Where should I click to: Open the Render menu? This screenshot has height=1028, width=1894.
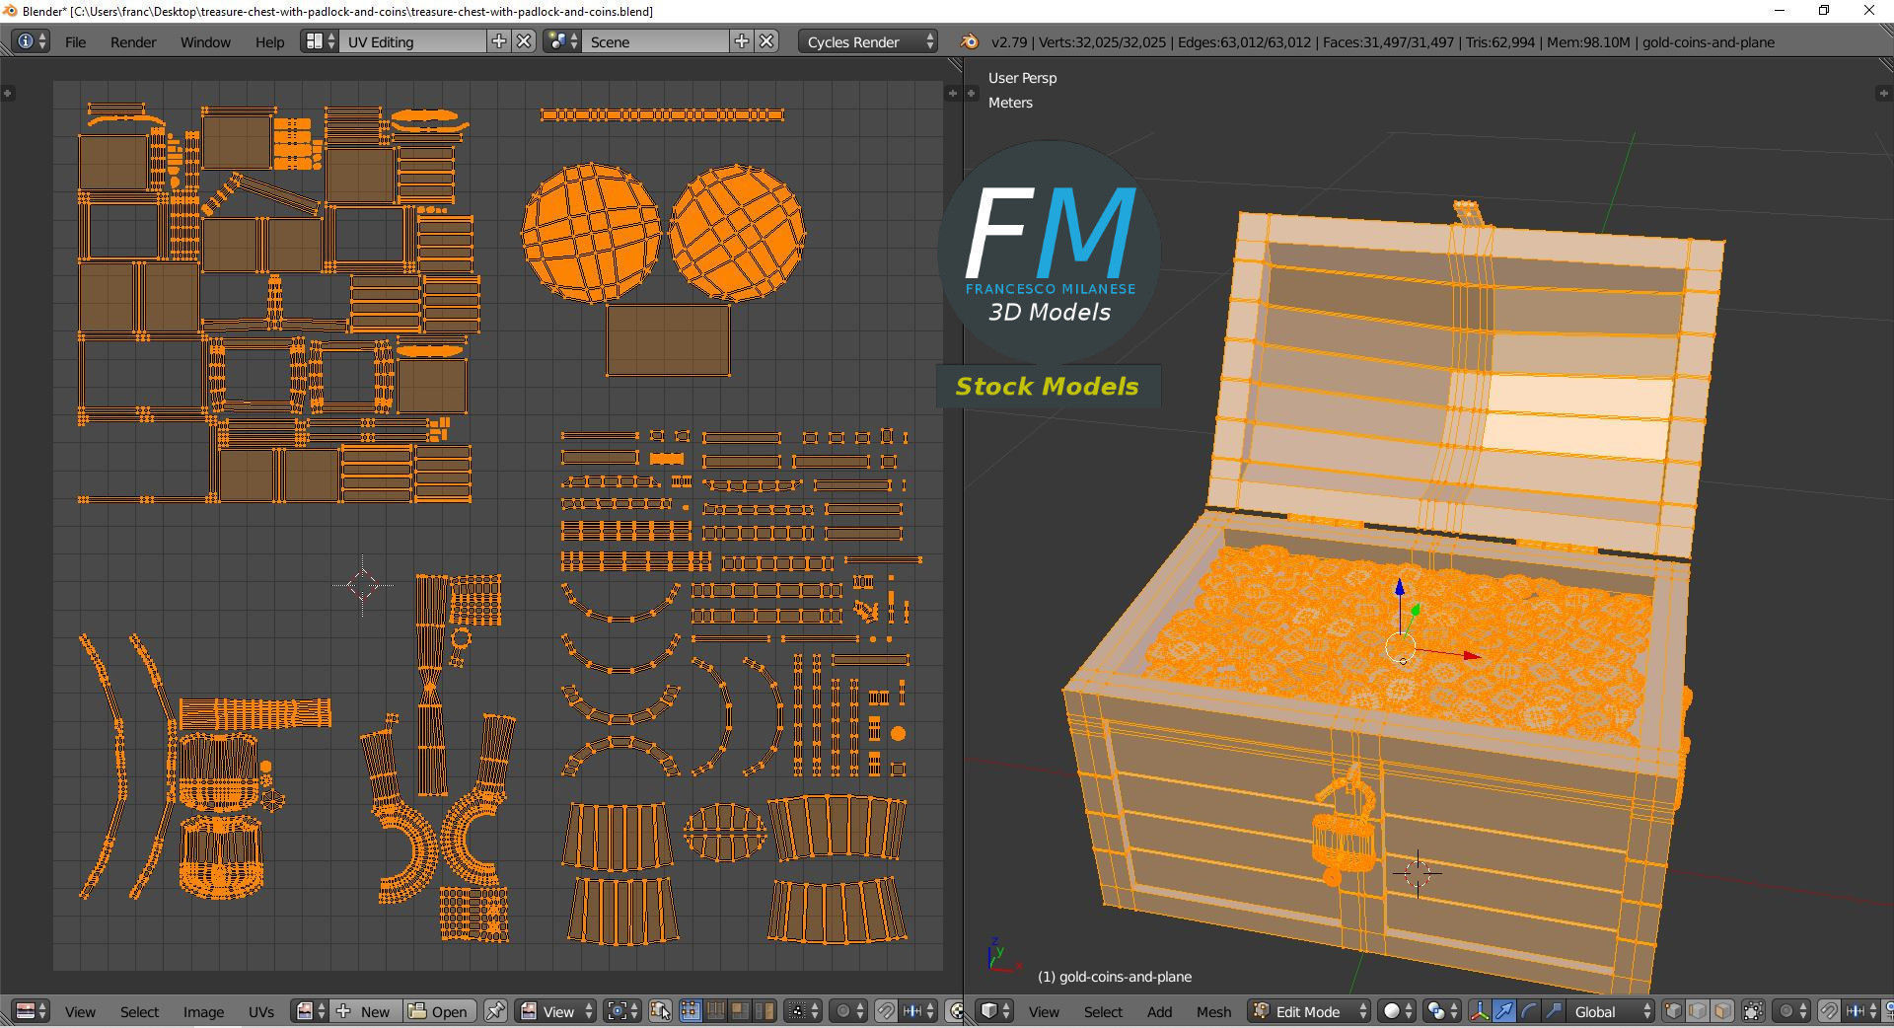tap(133, 41)
